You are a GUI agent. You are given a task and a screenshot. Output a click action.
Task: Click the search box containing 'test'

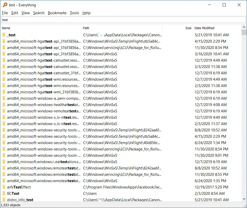[123, 20]
